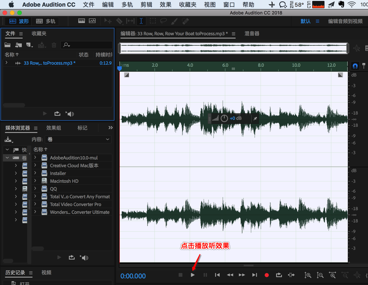This screenshot has width=368, height=285.
Task: Click the trash icon in Files panel
Action: [54, 45]
